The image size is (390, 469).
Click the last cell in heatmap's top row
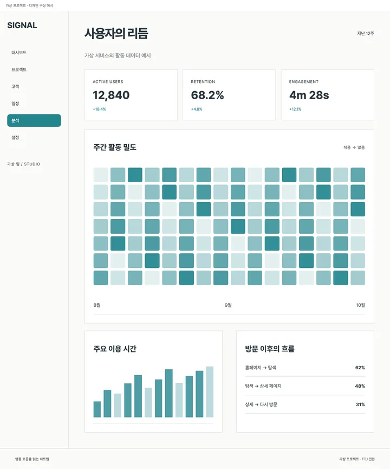coord(357,175)
